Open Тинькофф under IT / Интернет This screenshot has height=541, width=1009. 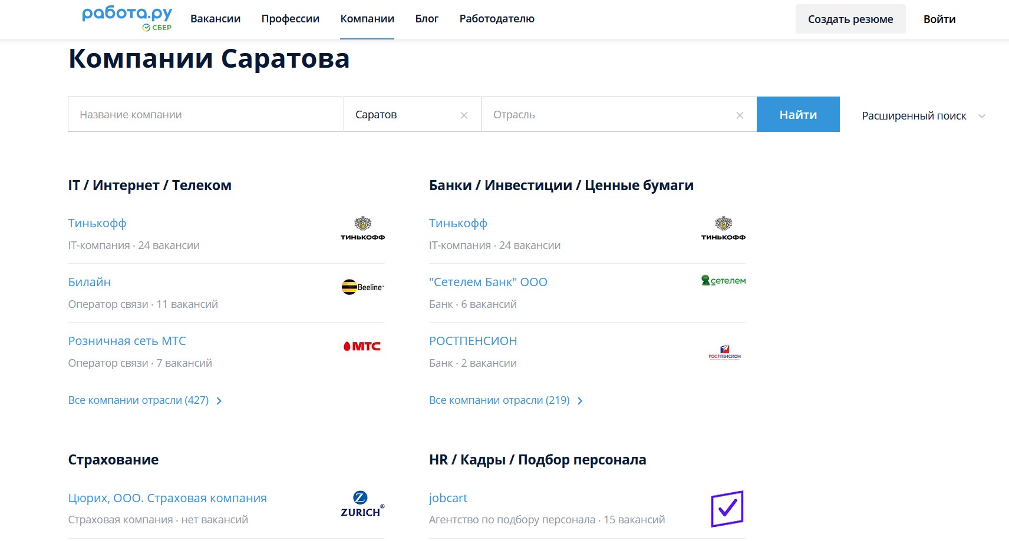click(x=97, y=224)
